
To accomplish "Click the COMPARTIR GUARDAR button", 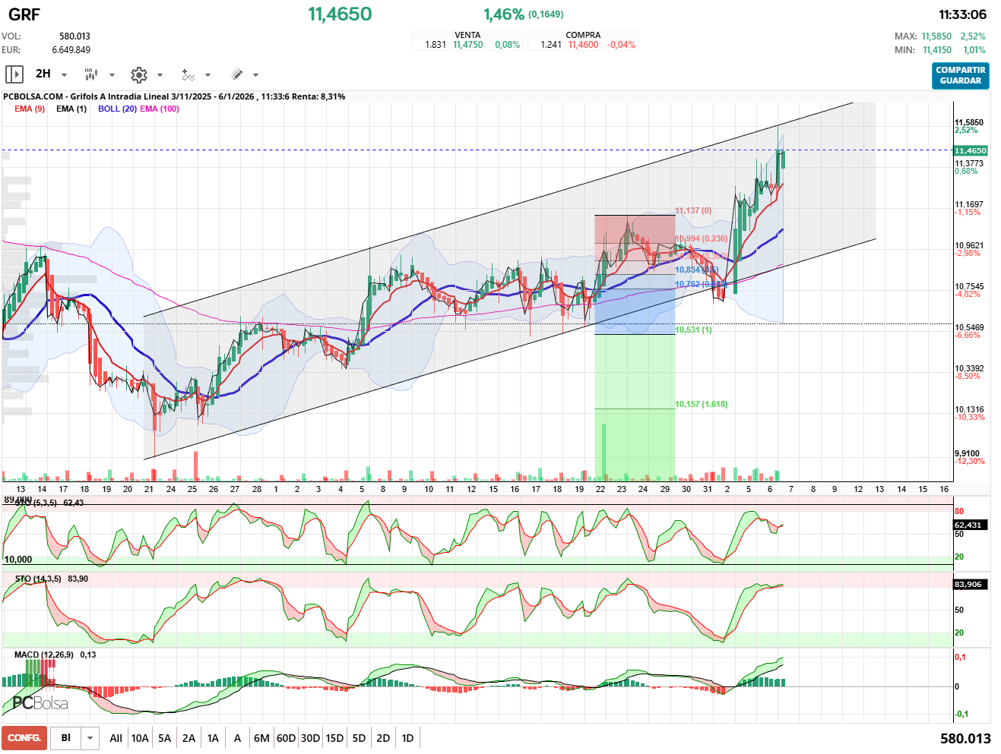I will 960,75.
